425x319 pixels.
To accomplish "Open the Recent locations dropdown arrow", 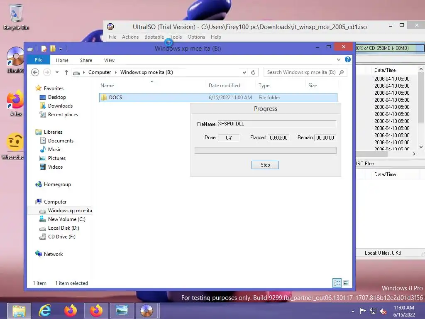I will click(x=57, y=72).
